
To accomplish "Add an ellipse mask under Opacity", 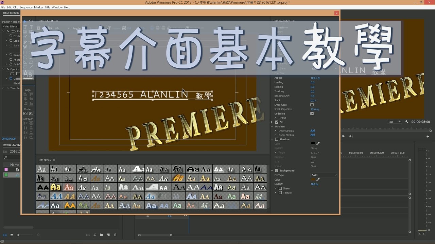I will 12,74.
